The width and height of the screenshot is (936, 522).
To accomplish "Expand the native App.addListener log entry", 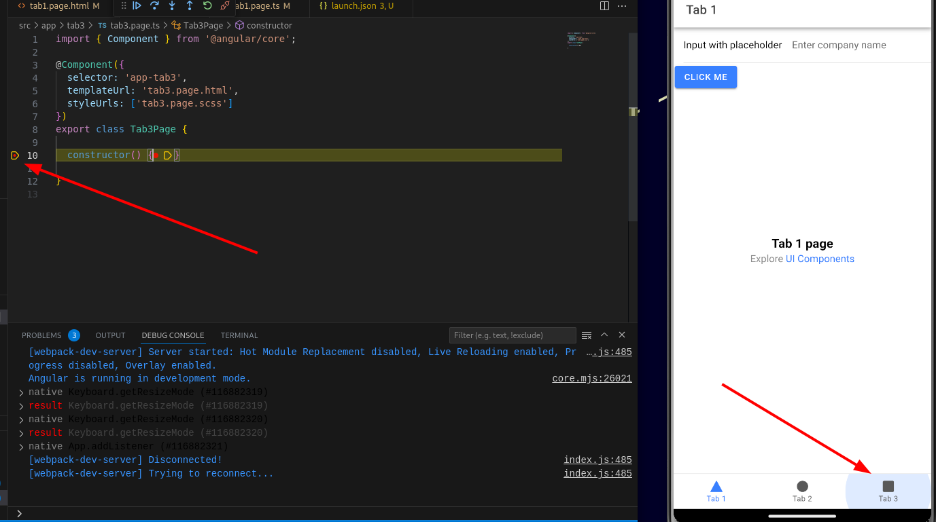I will [21, 447].
